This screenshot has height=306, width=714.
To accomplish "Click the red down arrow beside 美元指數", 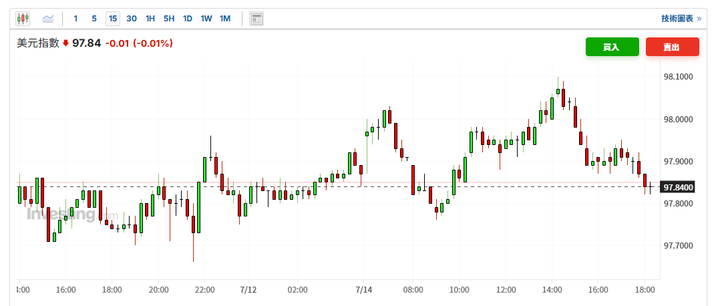I will [x=65, y=43].
